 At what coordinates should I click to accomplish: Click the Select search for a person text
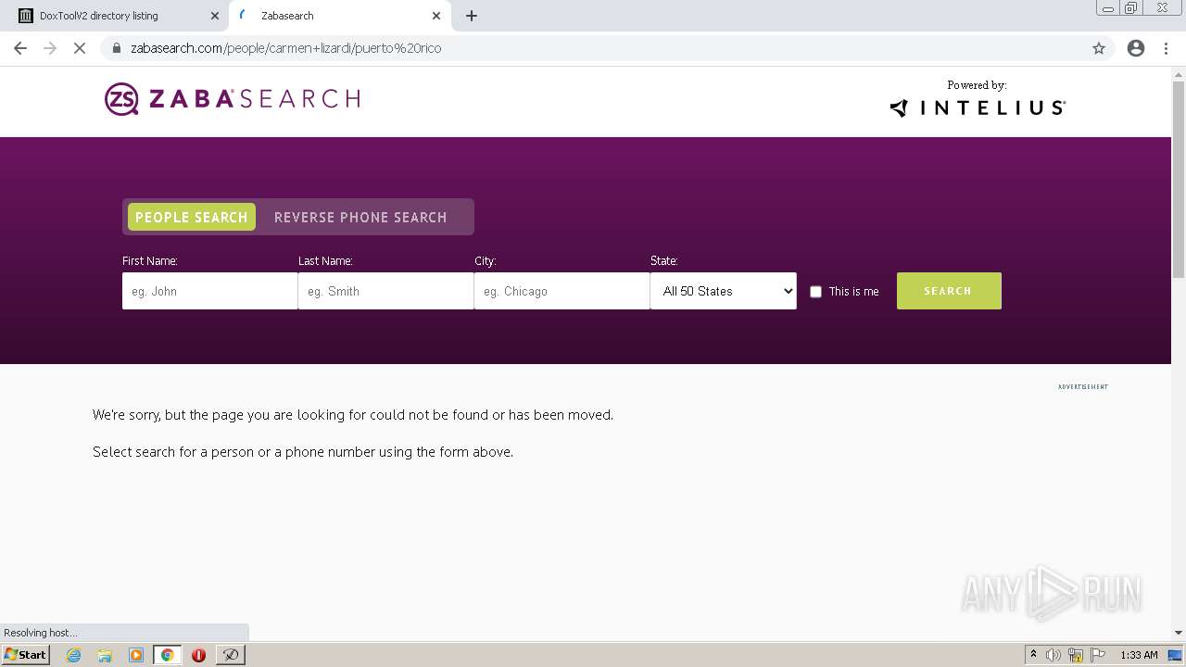(303, 452)
